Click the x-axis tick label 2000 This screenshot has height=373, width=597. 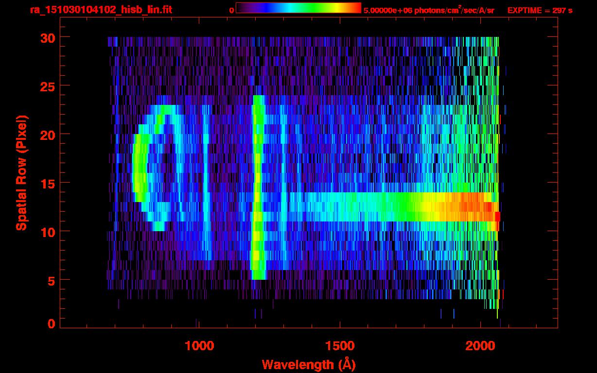(x=481, y=346)
